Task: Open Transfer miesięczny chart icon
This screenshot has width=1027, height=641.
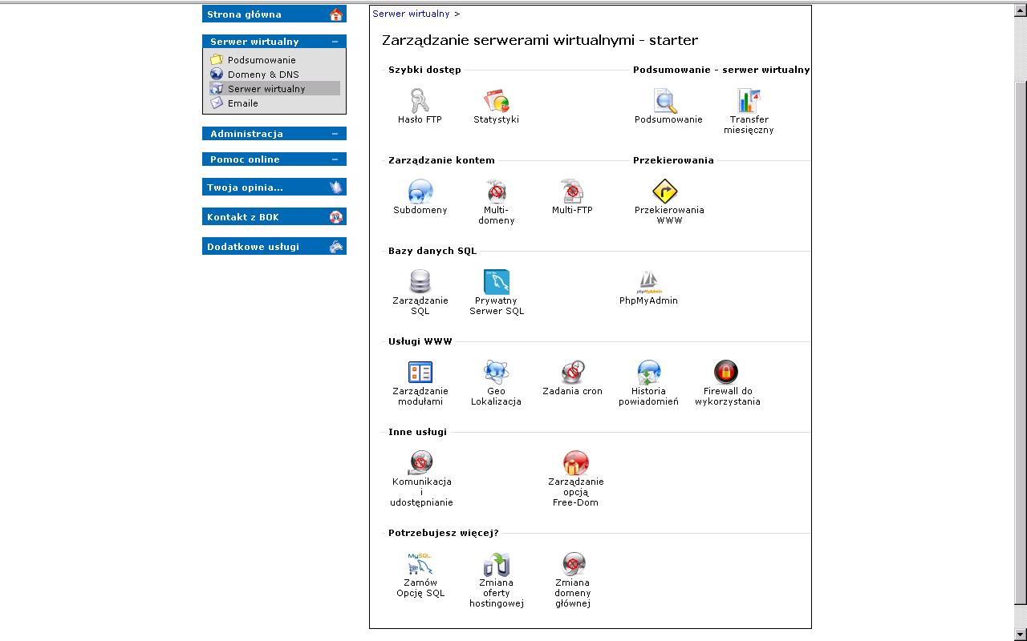Action: pos(748,101)
